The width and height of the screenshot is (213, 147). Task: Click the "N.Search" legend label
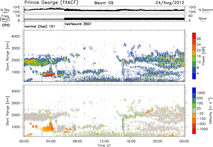pos(206,10)
